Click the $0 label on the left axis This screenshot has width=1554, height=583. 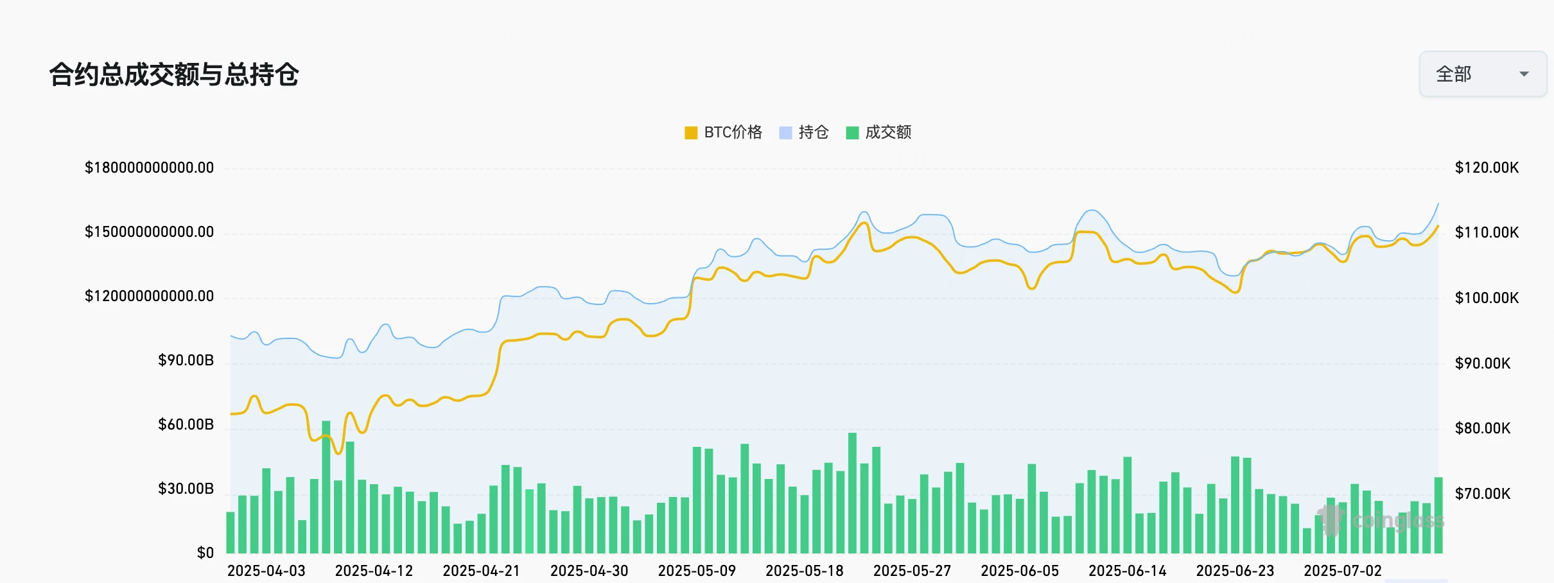coord(205,553)
